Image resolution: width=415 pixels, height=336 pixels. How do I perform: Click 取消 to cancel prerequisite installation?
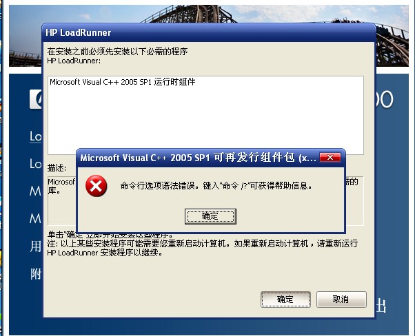coord(341,300)
